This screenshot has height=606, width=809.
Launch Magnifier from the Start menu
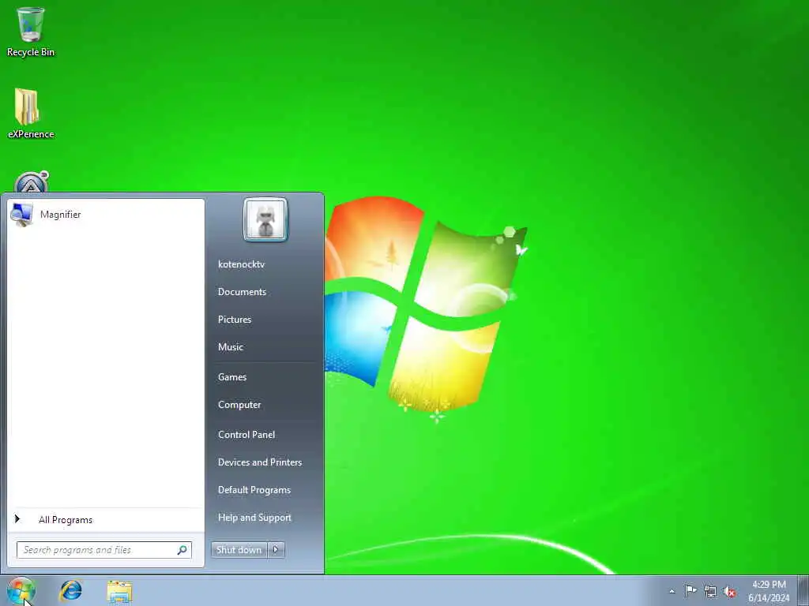[x=106, y=215]
